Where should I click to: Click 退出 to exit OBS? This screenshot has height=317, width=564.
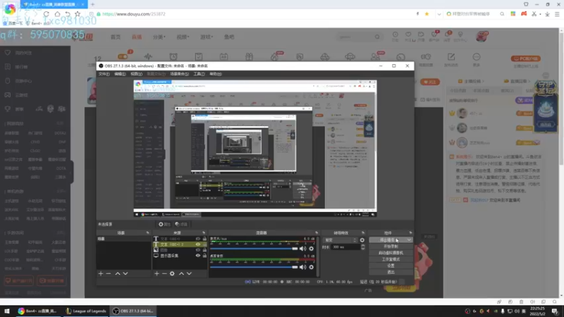(x=391, y=272)
